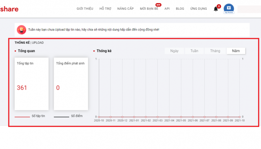Switch statistics to Tuần view

click(194, 51)
